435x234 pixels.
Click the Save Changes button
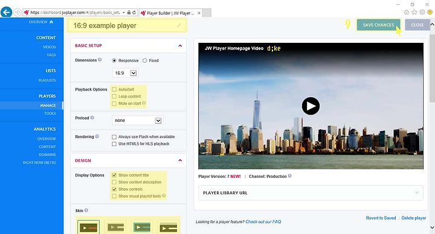(378, 25)
